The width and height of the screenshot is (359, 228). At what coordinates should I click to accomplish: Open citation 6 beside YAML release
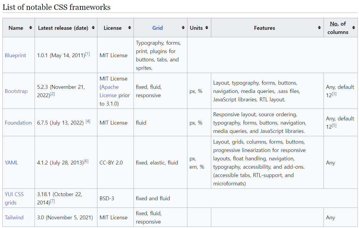click(x=86, y=161)
